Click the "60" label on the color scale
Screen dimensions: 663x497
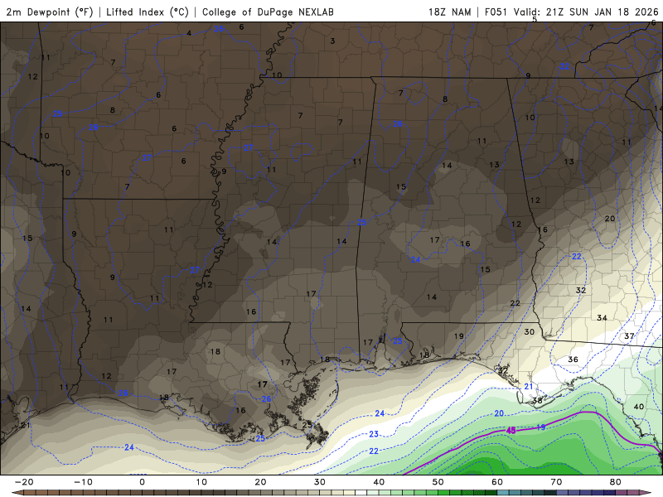[497, 482]
